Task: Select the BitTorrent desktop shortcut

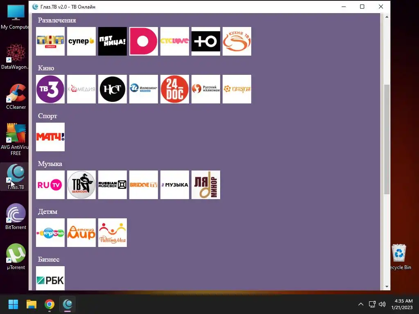Action: coord(16,217)
